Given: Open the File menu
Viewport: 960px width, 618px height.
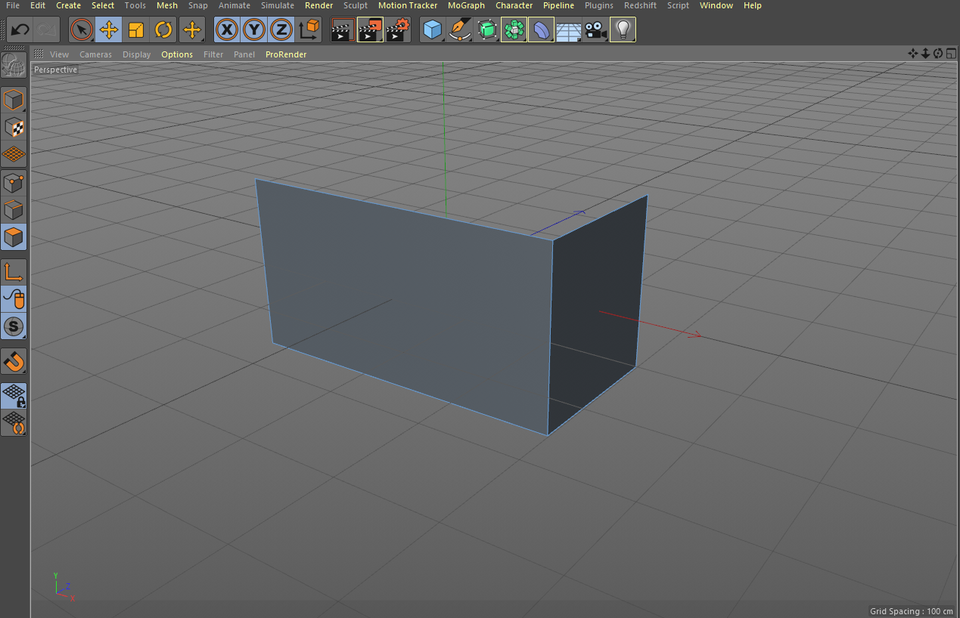Looking at the screenshot, I should pyautogui.click(x=13, y=5).
